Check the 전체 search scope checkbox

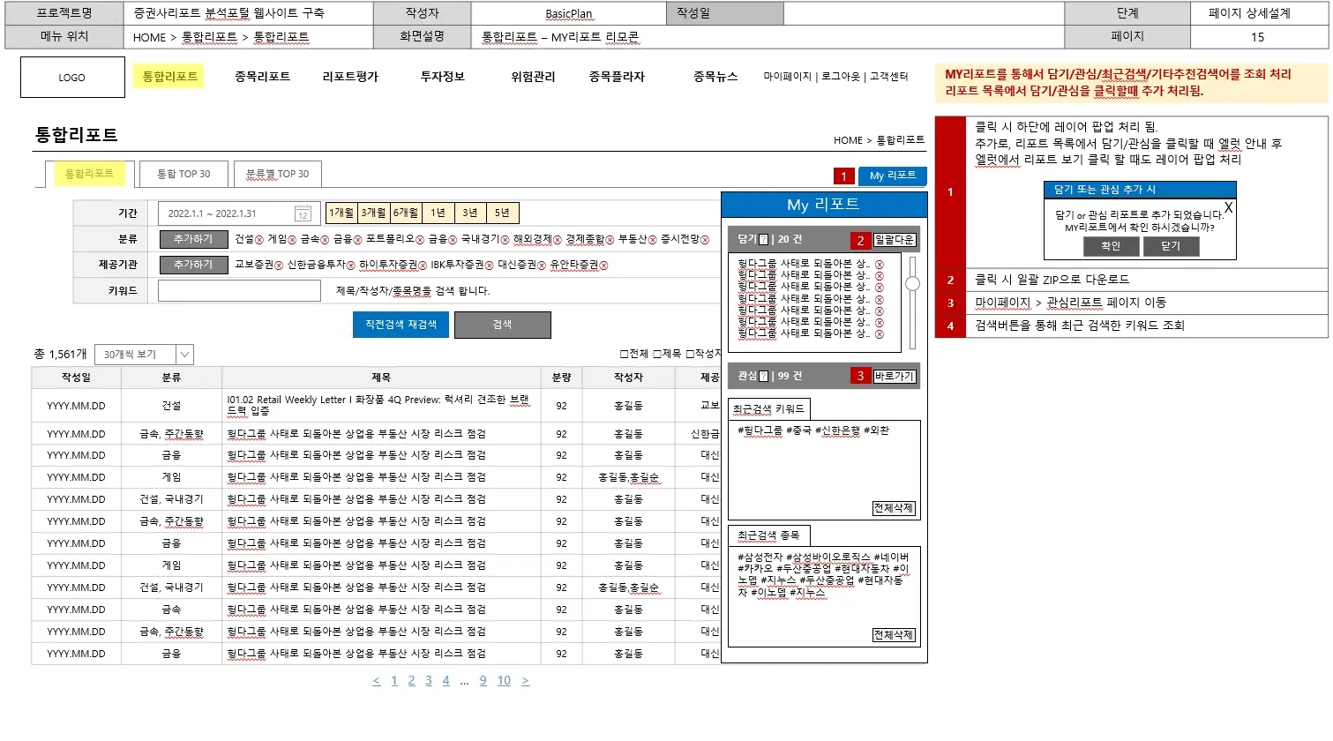pyautogui.click(x=624, y=354)
